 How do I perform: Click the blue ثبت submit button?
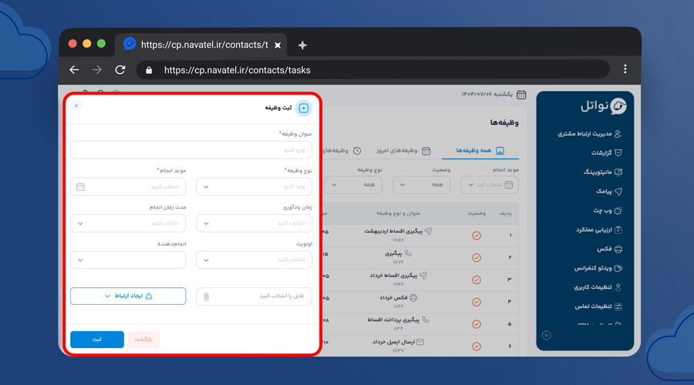[x=97, y=340]
